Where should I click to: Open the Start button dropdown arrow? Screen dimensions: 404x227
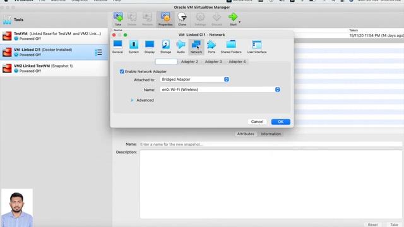239,22
